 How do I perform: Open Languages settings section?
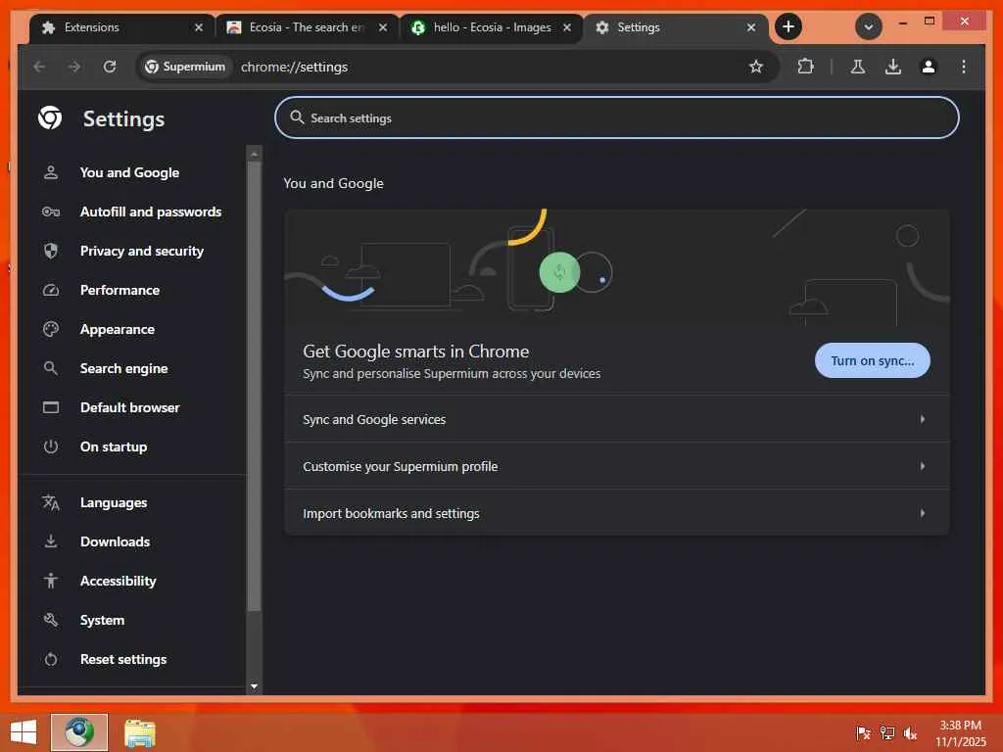132,502
